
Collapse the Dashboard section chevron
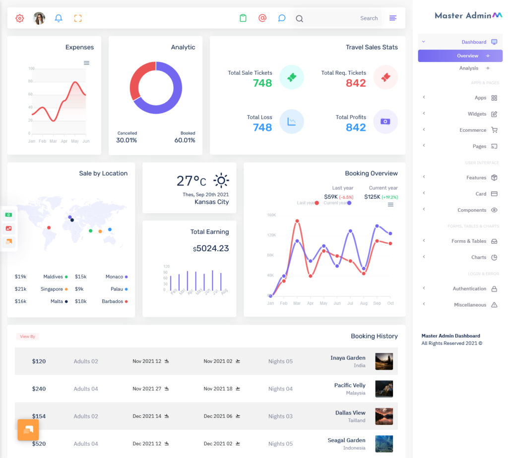[423, 42]
